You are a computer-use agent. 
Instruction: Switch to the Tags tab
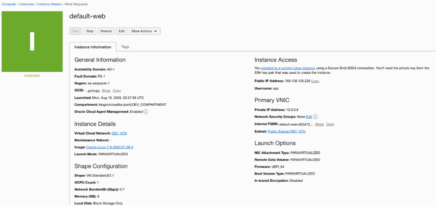click(125, 47)
